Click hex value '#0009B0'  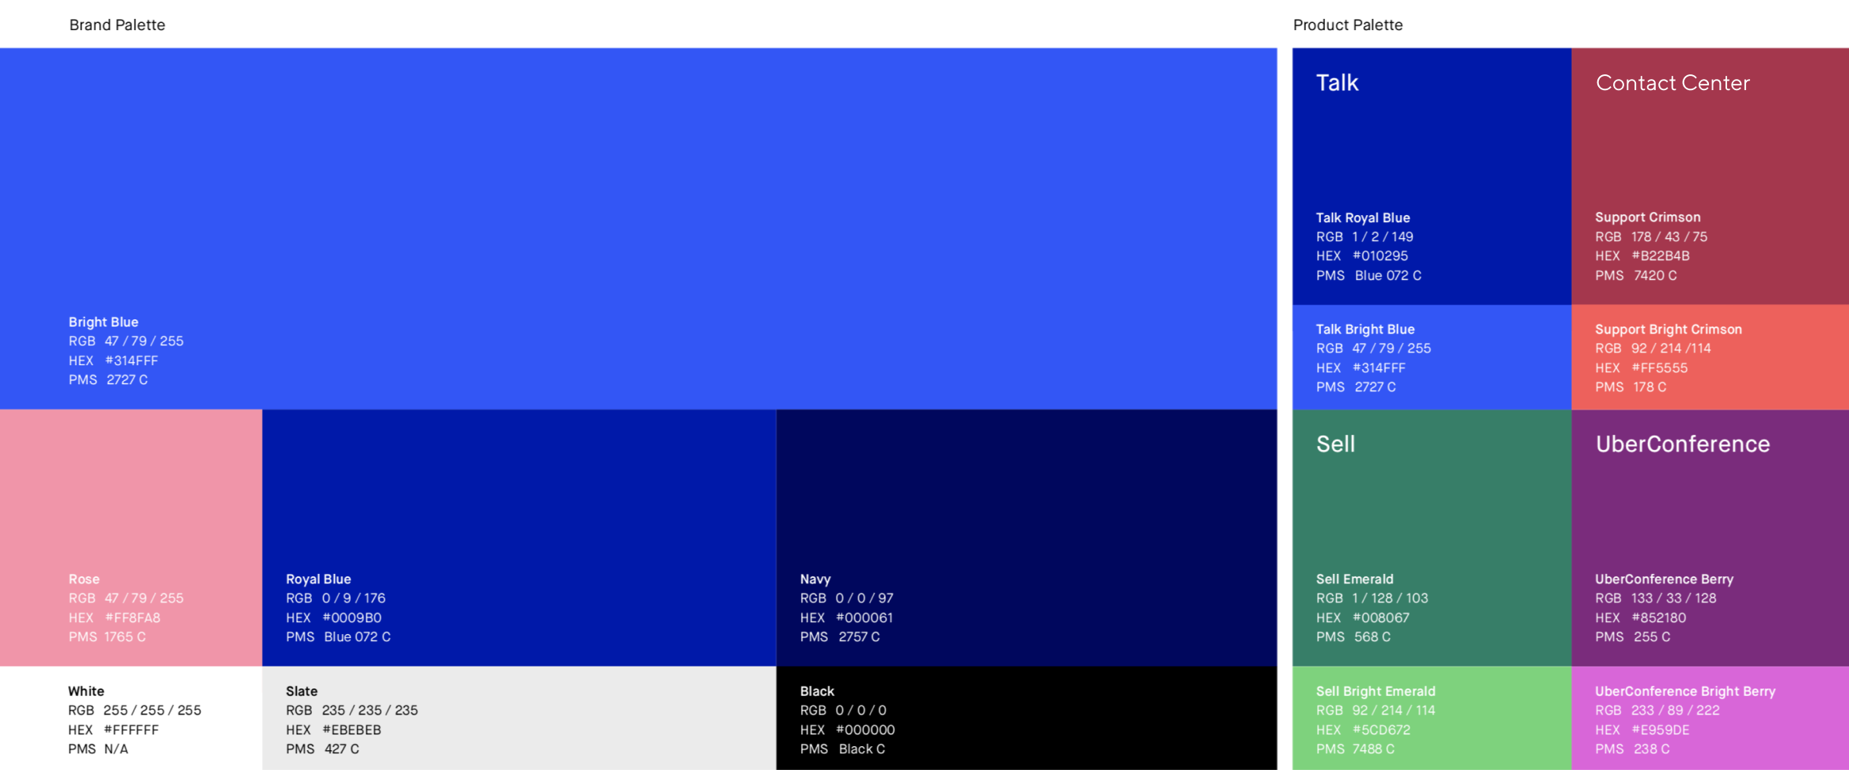click(x=352, y=617)
